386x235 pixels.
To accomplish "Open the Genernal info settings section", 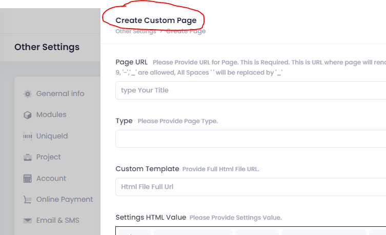I will click(x=60, y=93).
